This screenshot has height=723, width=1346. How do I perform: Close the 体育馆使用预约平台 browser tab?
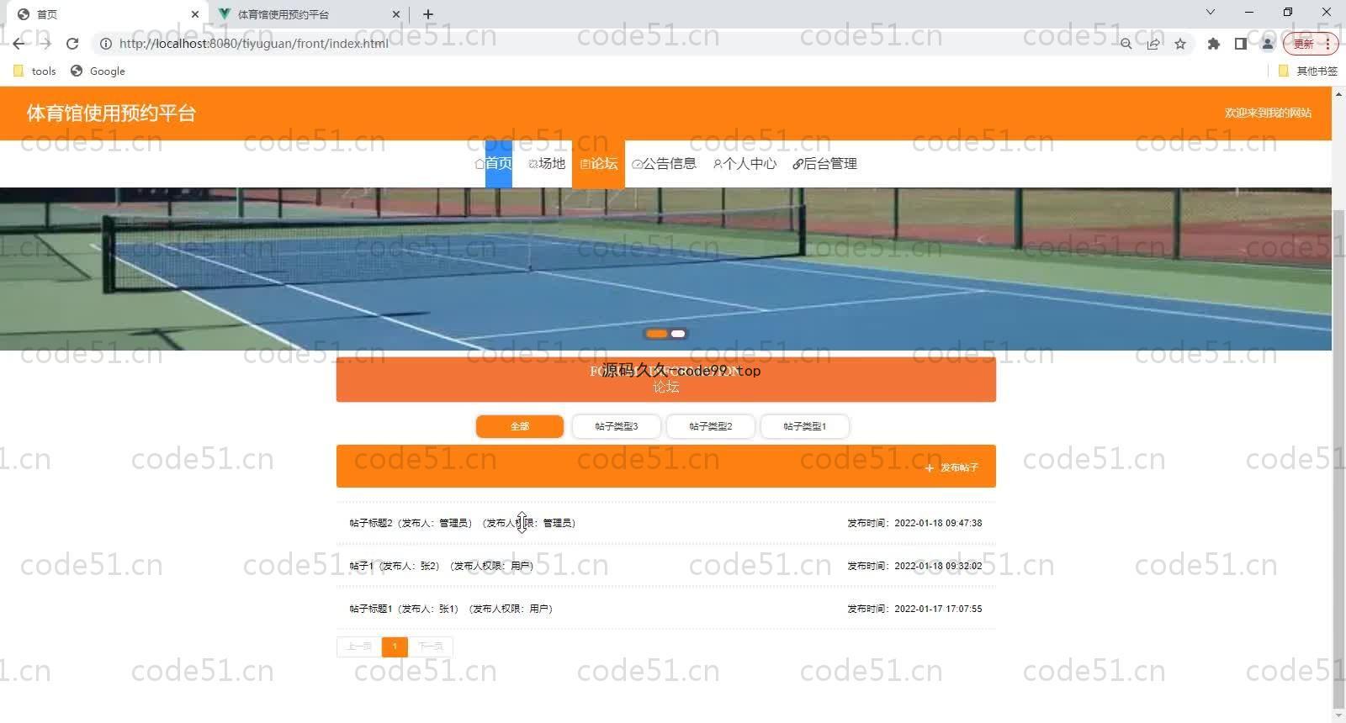click(x=396, y=14)
